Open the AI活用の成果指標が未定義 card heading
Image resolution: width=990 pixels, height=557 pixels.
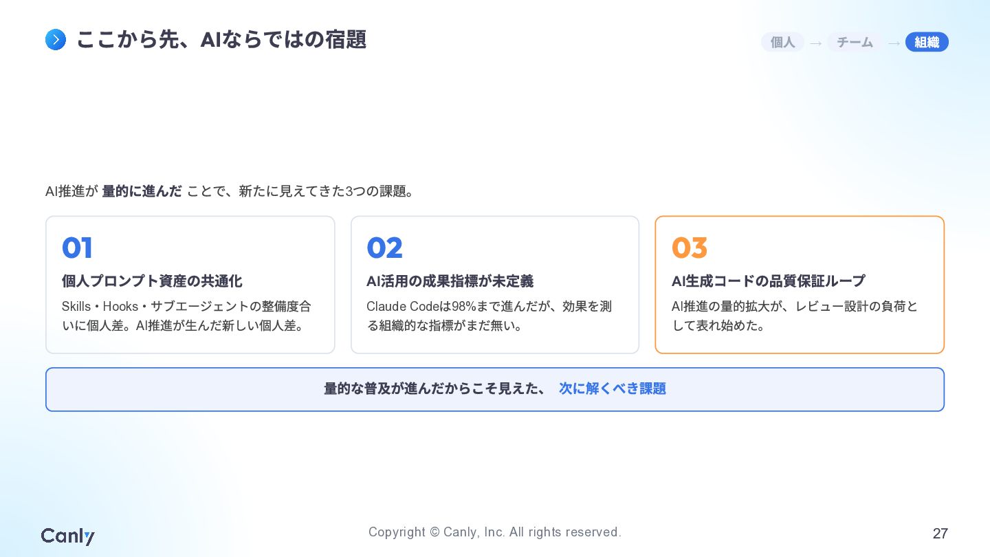450,281
